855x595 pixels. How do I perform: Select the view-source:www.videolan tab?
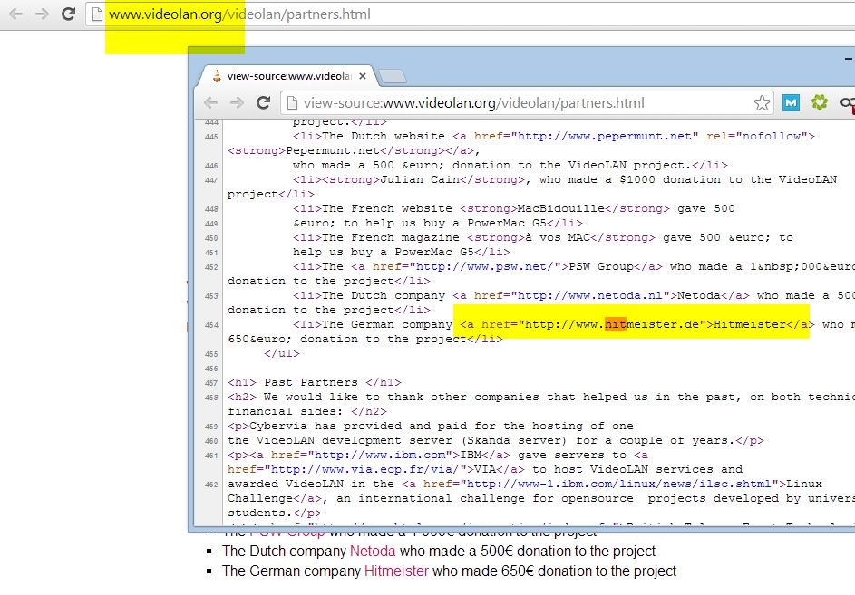coord(288,76)
